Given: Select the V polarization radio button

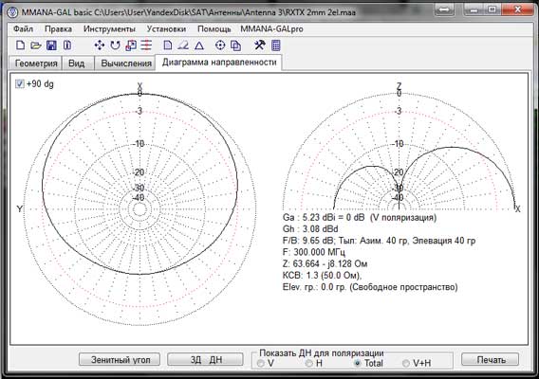Looking at the screenshot, I should click(x=261, y=363).
